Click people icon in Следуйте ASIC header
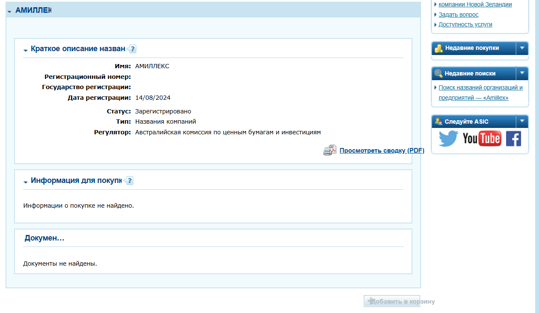Image resolution: width=539 pixels, height=313 pixels. [439, 122]
